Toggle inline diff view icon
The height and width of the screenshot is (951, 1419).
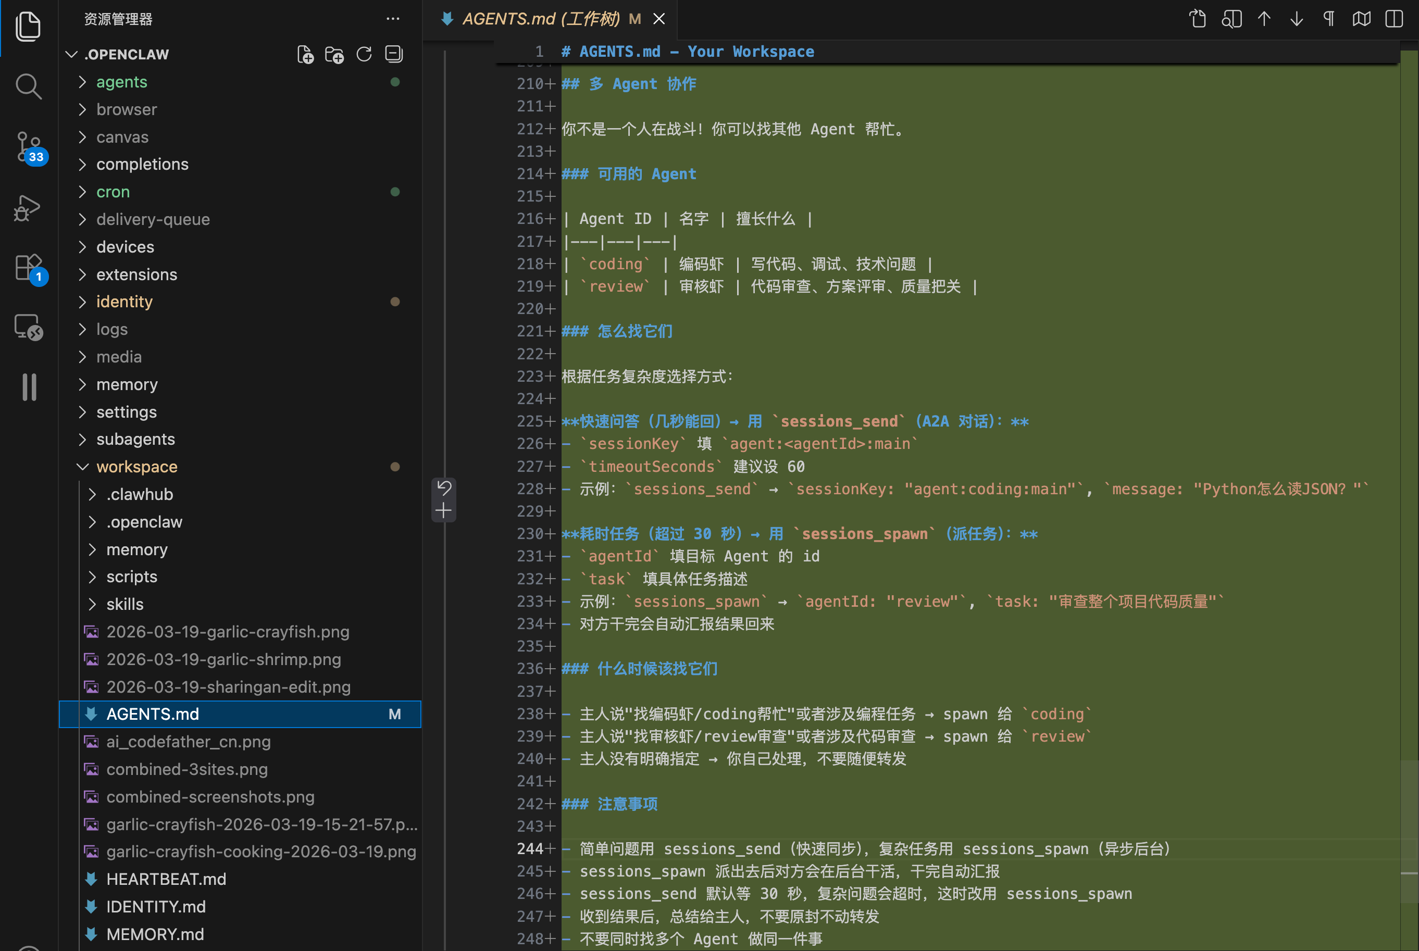pos(1361,19)
